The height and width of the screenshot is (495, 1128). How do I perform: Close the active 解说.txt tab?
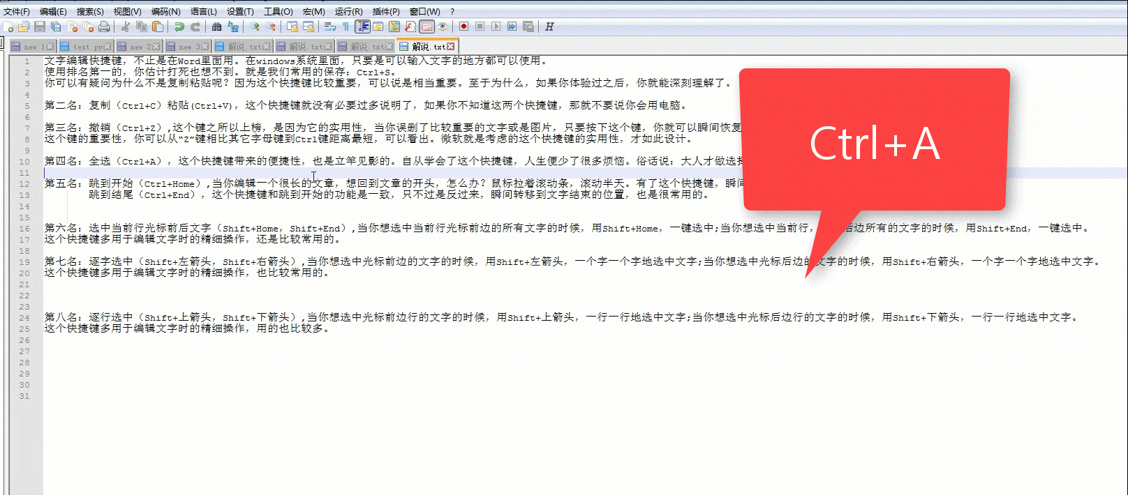[x=450, y=47]
